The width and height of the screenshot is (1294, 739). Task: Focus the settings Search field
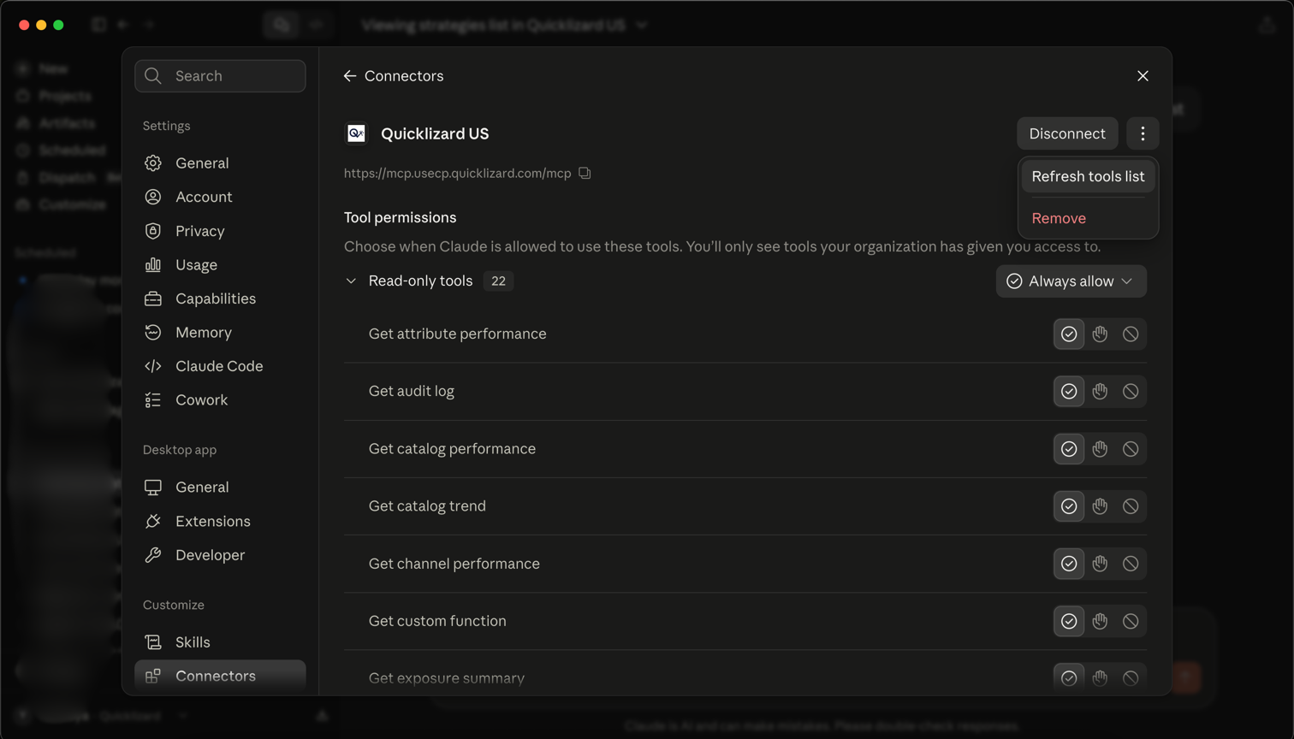pos(220,76)
